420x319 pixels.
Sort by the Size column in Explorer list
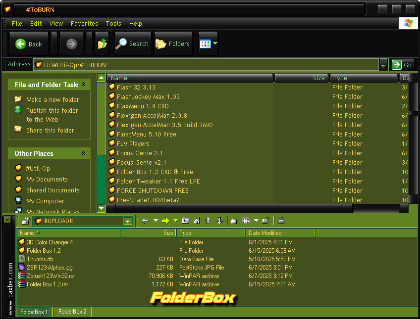point(301,78)
